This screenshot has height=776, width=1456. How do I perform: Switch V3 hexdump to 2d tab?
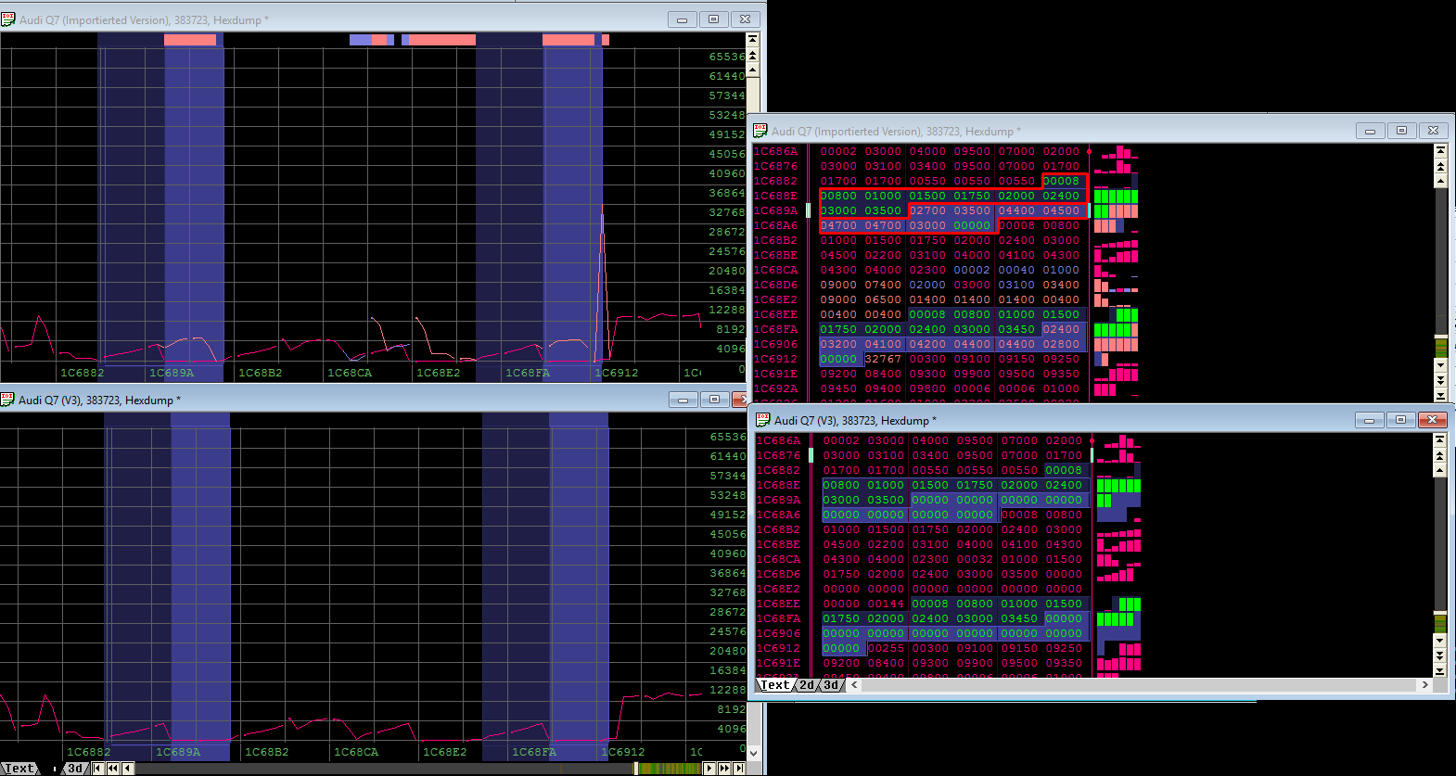click(807, 685)
